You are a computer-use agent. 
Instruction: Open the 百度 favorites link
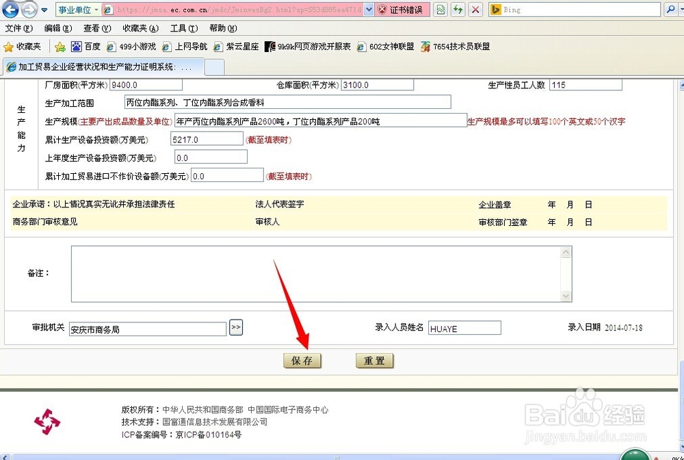click(86, 47)
